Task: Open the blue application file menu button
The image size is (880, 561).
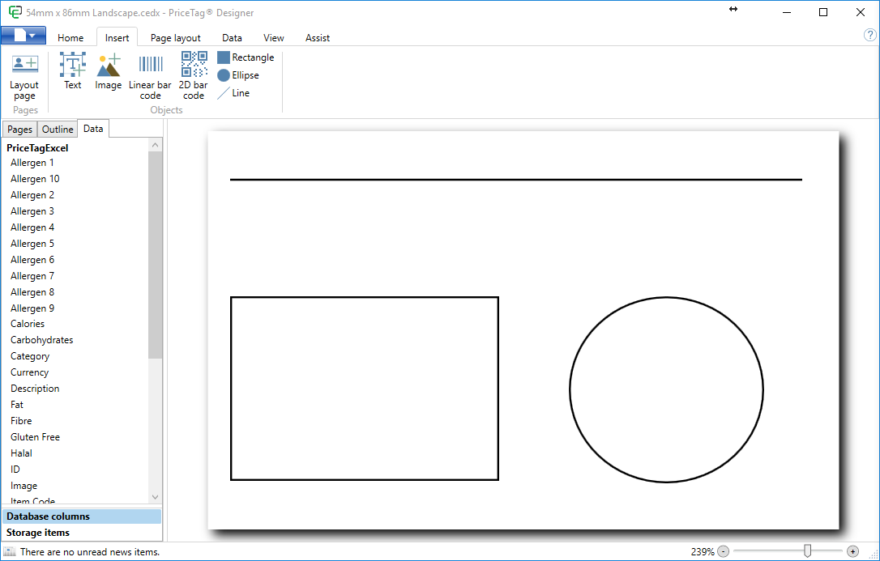Action: pos(23,36)
